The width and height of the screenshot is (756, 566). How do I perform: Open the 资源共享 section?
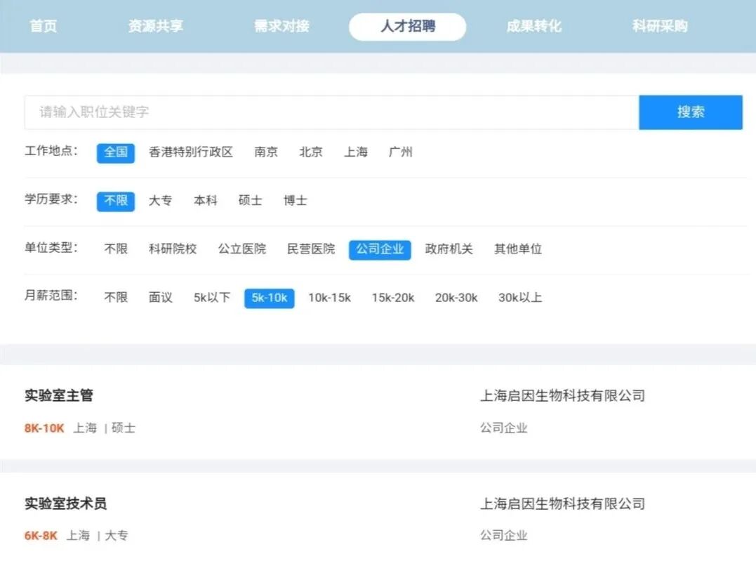[x=156, y=25]
